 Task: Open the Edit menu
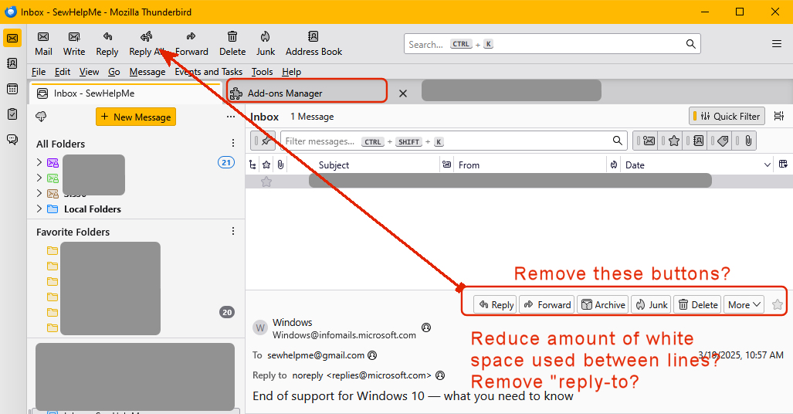tap(63, 72)
